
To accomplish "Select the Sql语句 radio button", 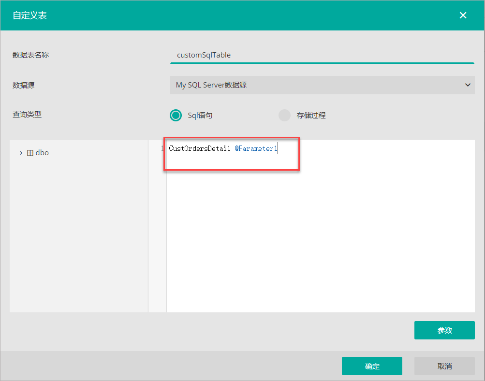I will point(176,115).
